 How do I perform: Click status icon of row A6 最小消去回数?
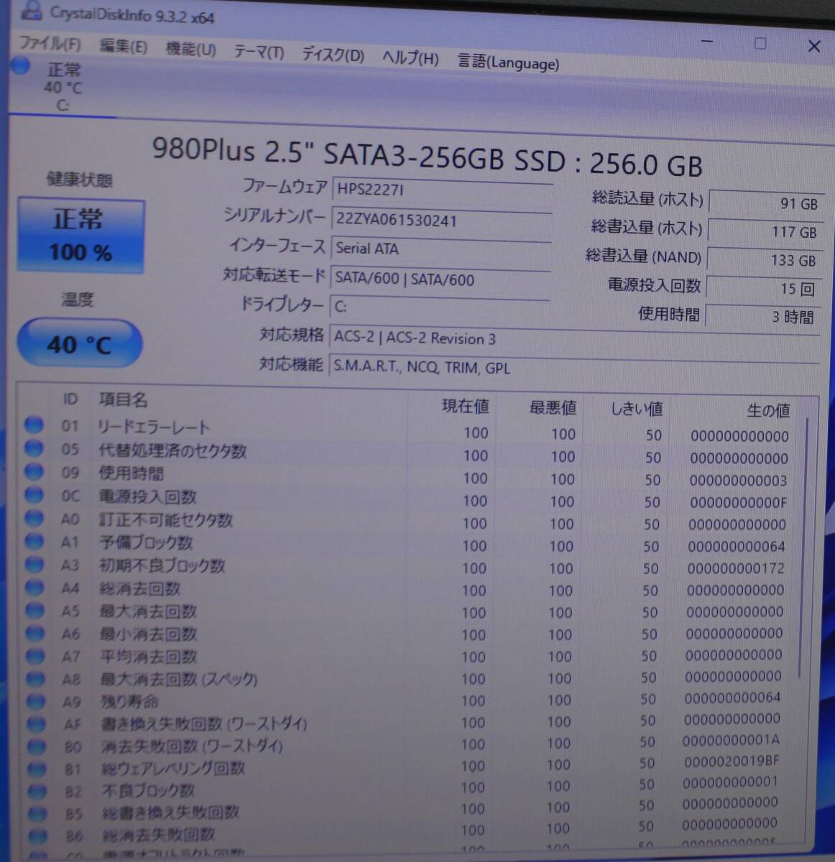(34, 633)
